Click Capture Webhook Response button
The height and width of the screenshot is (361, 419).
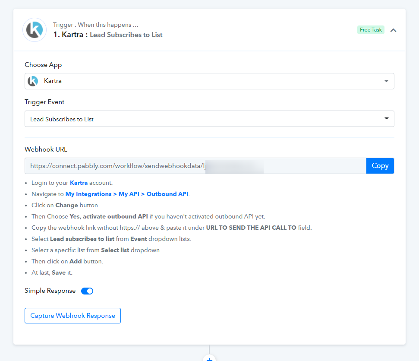click(x=72, y=316)
